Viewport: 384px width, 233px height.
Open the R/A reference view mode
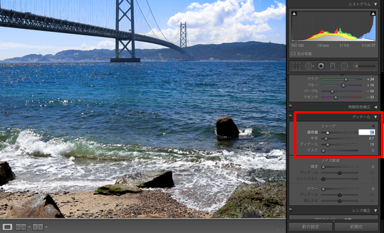21,227
